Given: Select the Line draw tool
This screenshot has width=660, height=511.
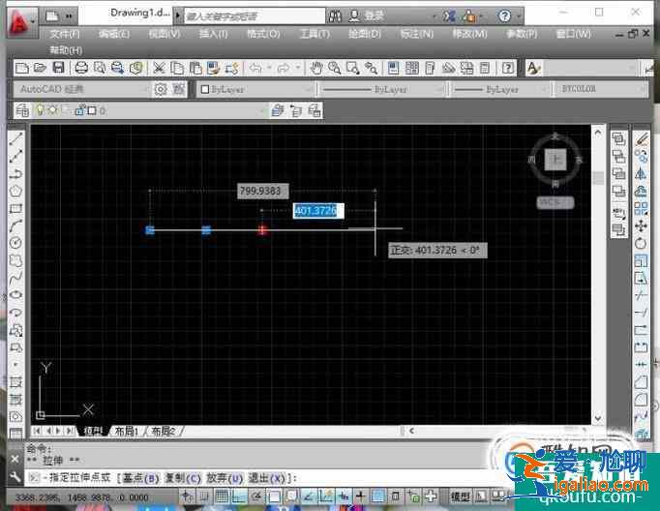Looking at the screenshot, I should (x=16, y=137).
